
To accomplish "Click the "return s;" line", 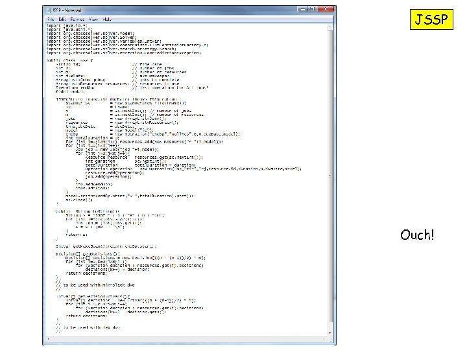I will click(x=77, y=235).
